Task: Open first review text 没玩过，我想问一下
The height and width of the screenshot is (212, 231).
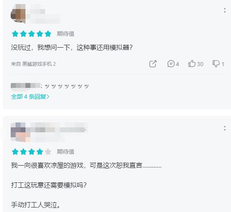Action: click(72, 48)
